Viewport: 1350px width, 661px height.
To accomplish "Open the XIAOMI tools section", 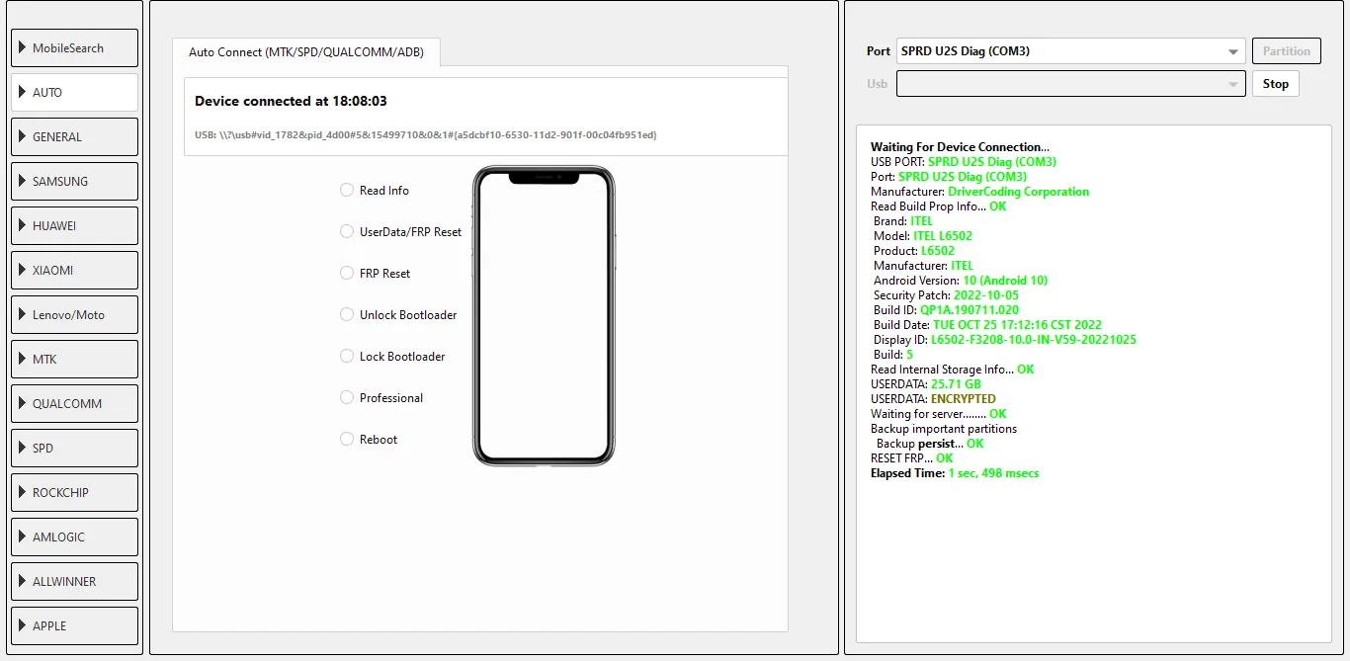I will point(74,271).
